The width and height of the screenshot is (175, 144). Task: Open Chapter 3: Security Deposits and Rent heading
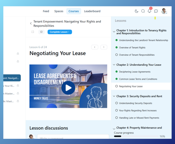139,96
